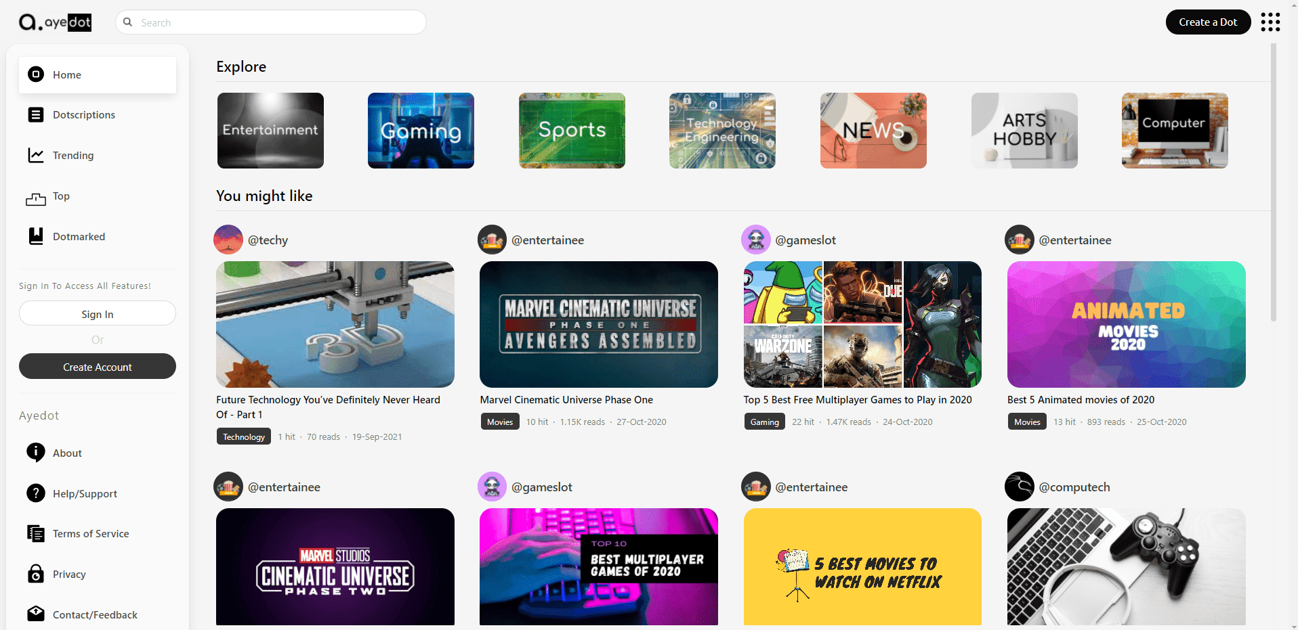Image resolution: width=1298 pixels, height=630 pixels.
Task: Click @entertainee avatar above Animated movies
Action: point(1020,240)
